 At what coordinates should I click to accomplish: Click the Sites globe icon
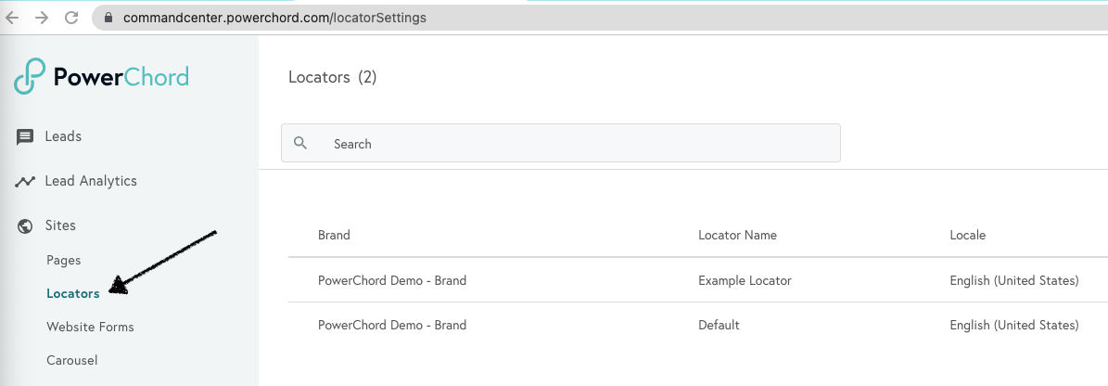coord(25,225)
